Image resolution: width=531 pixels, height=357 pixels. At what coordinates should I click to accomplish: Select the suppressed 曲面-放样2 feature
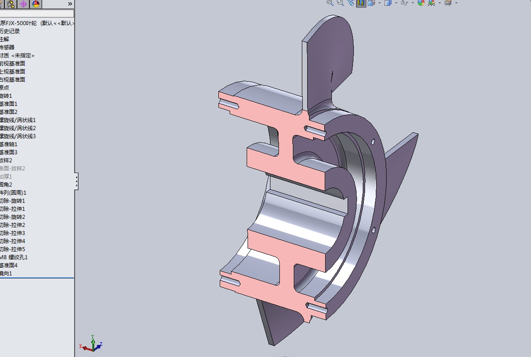13,168
